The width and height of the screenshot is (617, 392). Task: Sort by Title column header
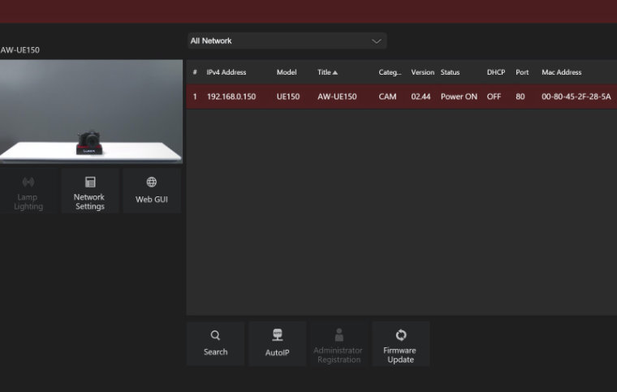[327, 72]
